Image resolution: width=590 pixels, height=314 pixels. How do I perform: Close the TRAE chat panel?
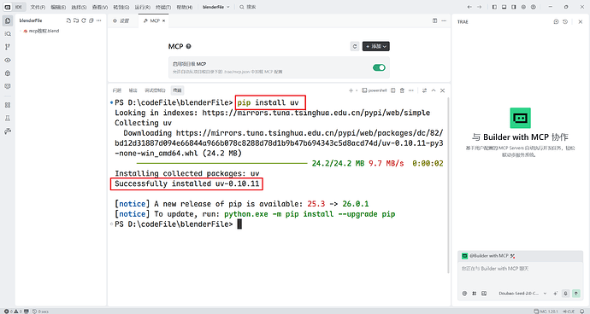pos(581,22)
